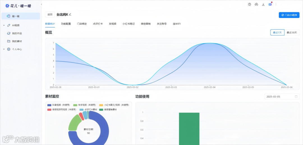
Task: Click the 素材监控 heading
Action: 52,96
